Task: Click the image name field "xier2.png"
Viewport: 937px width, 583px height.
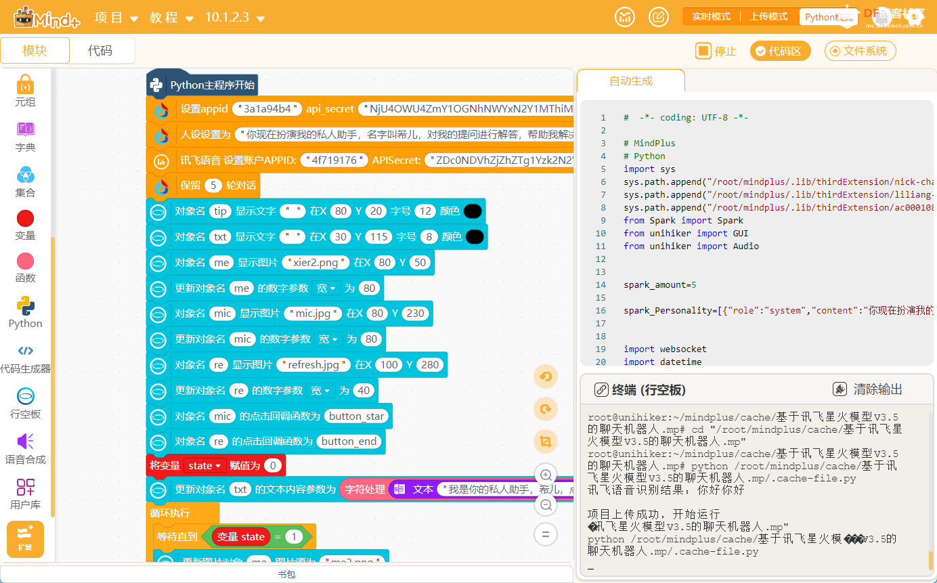Action: pyautogui.click(x=316, y=263)
